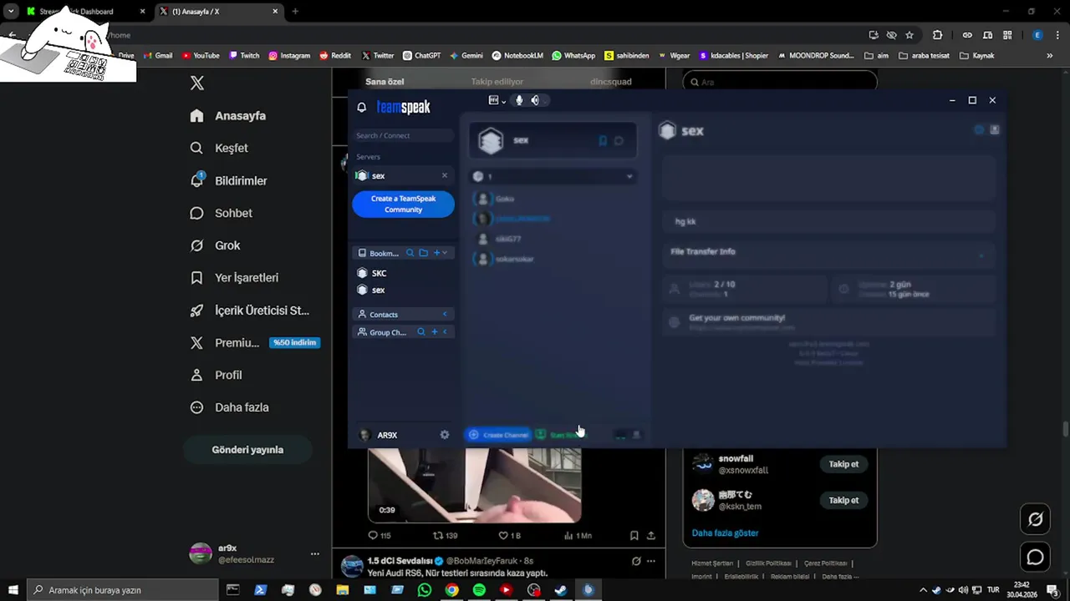The height and width of the screenshot is (601, 1070).
Task: Open floating Grok button on X page
Action: click(x=1035, y=519)
